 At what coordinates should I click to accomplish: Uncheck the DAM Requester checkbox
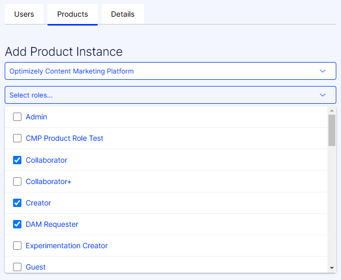pyautogui.click(x=17, y=224)
